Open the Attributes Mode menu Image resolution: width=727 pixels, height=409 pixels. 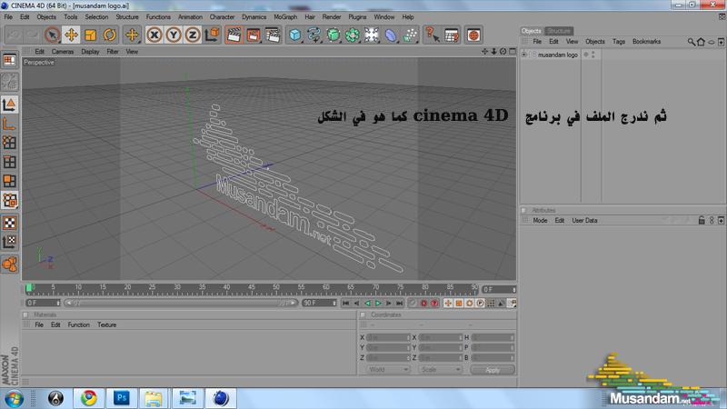pos(540,220)
